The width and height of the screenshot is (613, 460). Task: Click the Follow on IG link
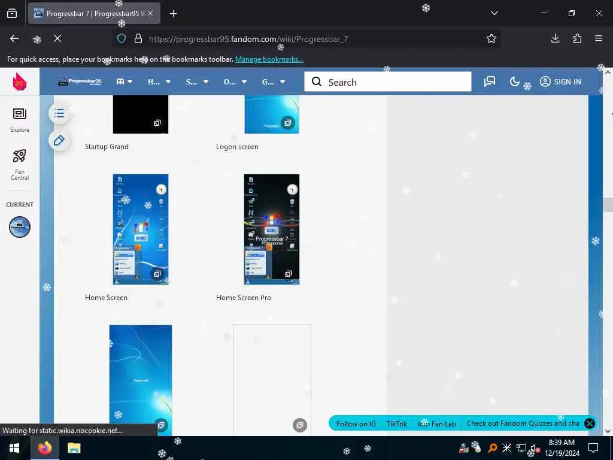click(356, 423)
